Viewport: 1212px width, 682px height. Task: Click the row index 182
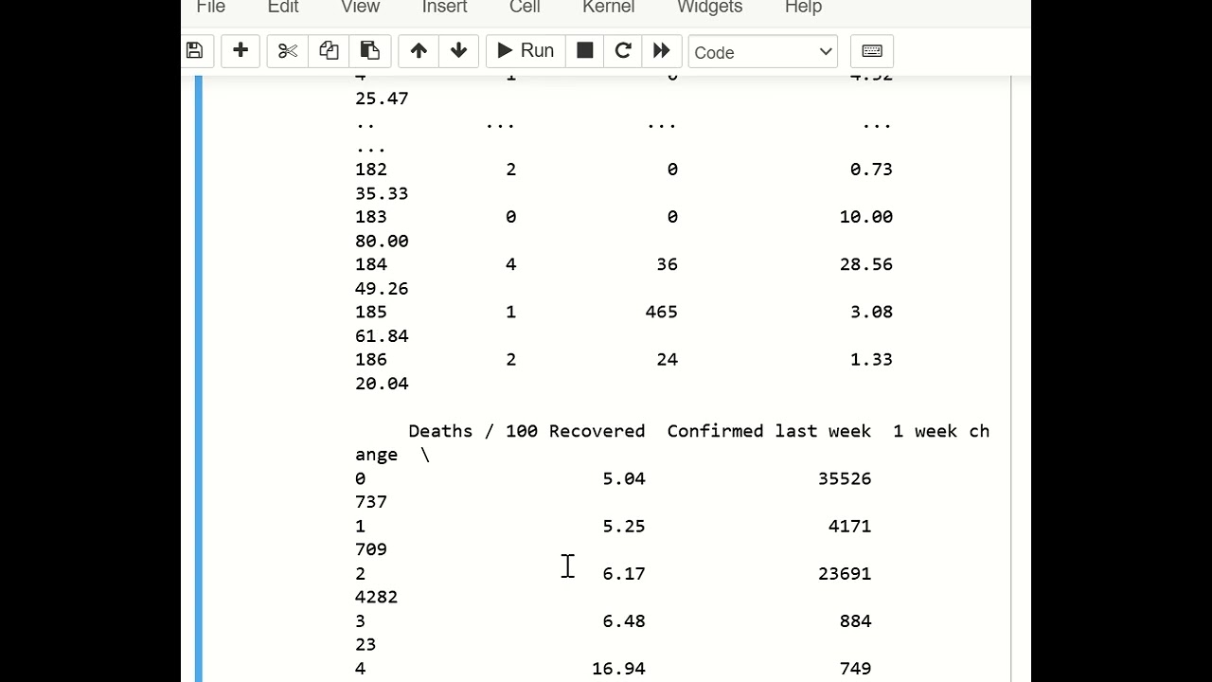(x=371, y=170)
